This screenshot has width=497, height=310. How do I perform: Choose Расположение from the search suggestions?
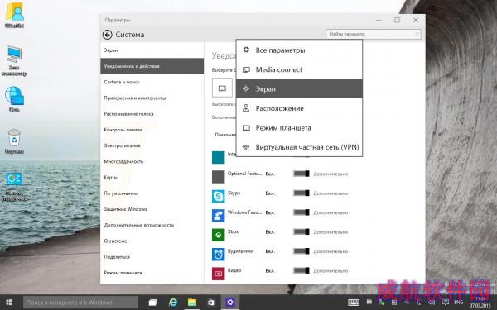299,108
